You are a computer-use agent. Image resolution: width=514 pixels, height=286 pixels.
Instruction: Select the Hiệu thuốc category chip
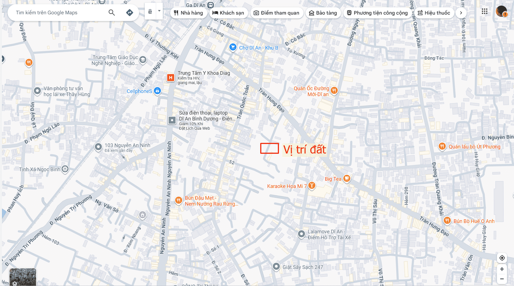(x=434, y=13)
